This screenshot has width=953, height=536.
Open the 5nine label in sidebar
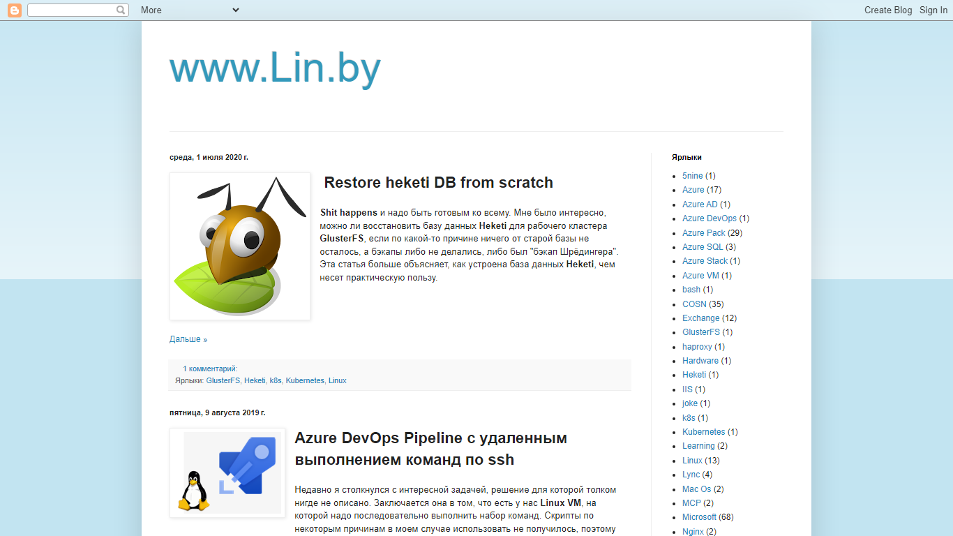tap(693, 176)
